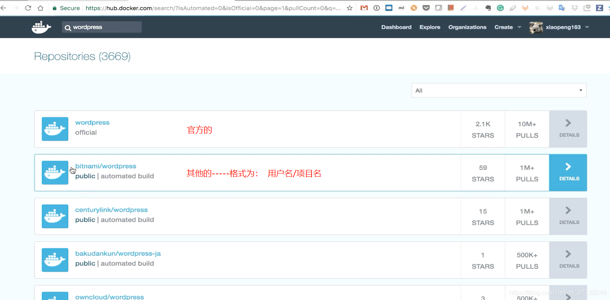Click the 10M+ PULLS count
The height and width of the screenshot is (300, 610).
click(527, 129)
